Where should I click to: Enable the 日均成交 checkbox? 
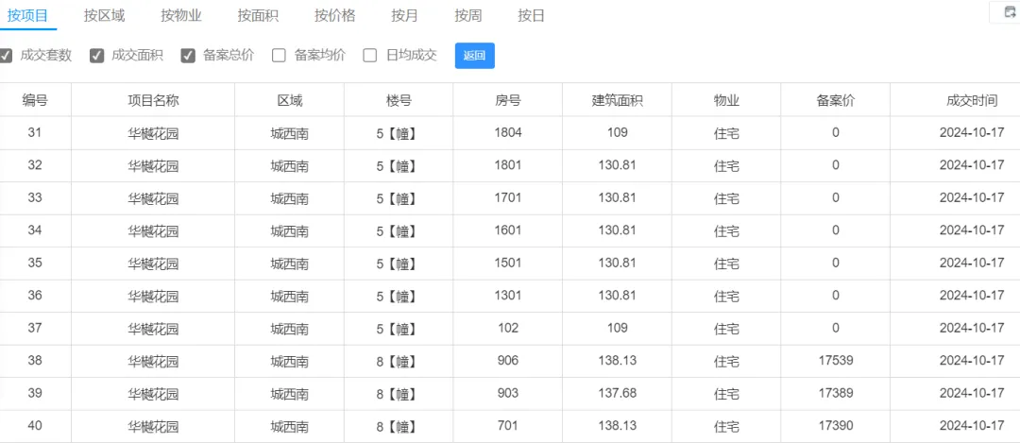(x=370, y=56)
